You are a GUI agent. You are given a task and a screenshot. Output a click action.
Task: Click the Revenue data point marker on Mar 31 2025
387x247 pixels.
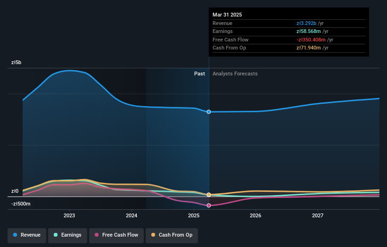[x=209, y=112]
